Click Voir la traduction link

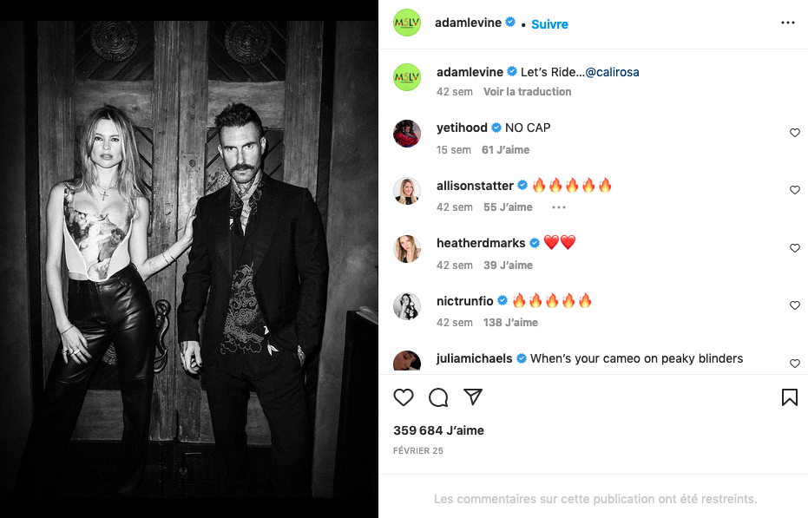(527, 92)
